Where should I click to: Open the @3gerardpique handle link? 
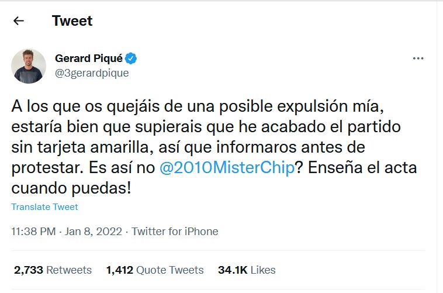click(91, 73)
